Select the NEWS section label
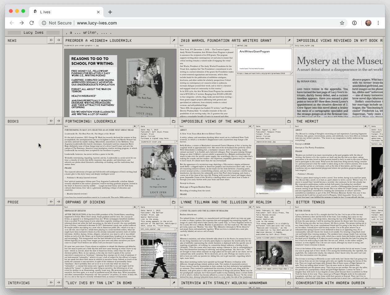Image resolution: width=390 pixels, height=295 pixels. coord(12,41)
